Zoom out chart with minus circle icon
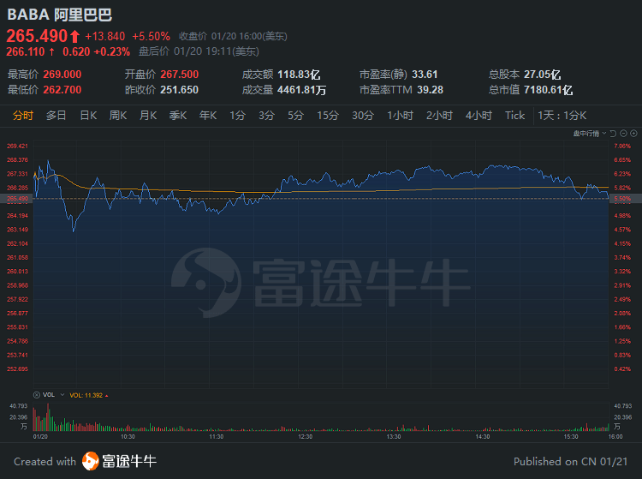Image resolution: width=642 pixels, height=479 pixels. (x=623, y=134)
